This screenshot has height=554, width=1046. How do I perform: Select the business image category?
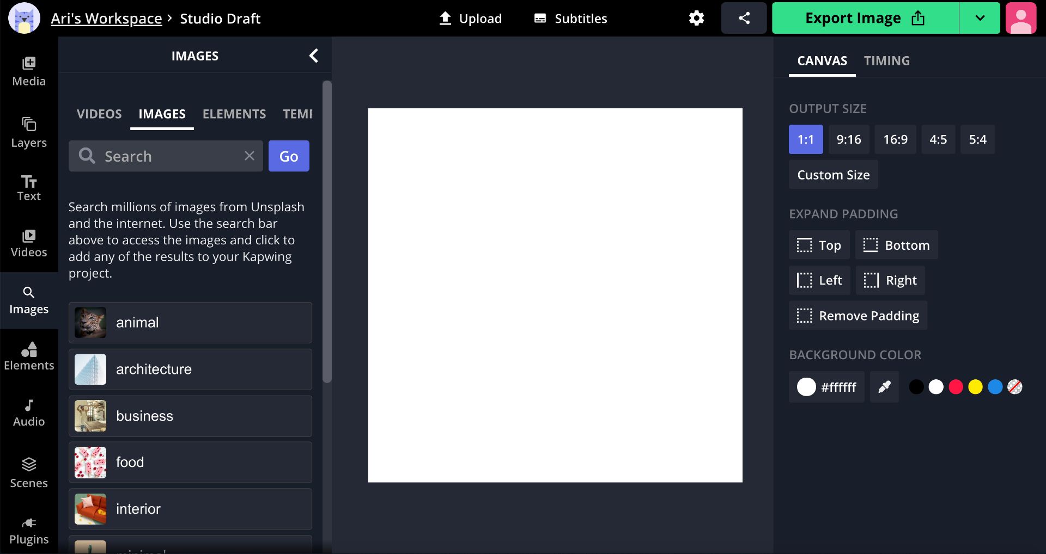190,416
